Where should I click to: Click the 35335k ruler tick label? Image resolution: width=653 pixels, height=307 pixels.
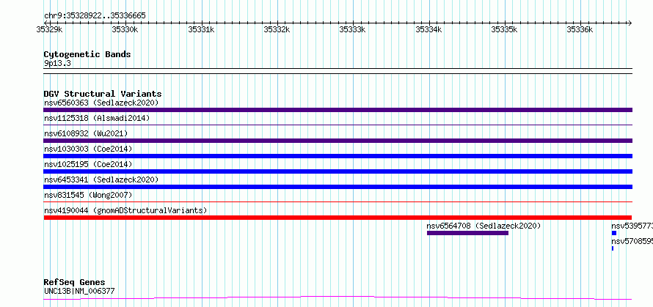pyautogui.click(x=505, y=29)
